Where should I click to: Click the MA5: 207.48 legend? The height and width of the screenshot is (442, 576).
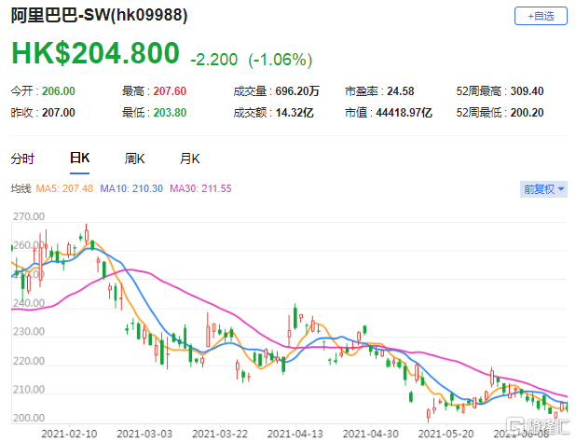[64, 189]
